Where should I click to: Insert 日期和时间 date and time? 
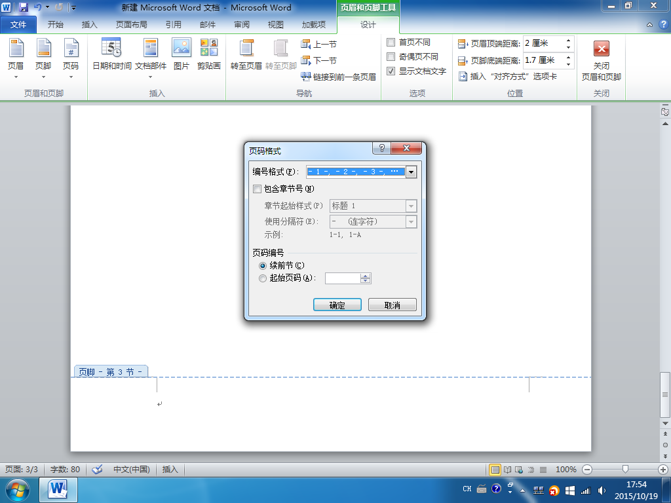click(x=111, y=54)
